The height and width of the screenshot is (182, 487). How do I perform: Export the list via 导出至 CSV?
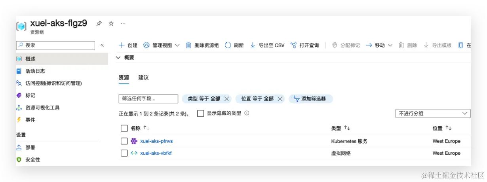point(267,45)
